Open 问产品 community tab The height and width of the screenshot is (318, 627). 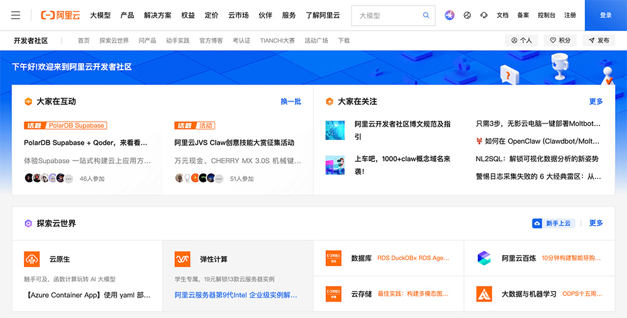(147, 40)
